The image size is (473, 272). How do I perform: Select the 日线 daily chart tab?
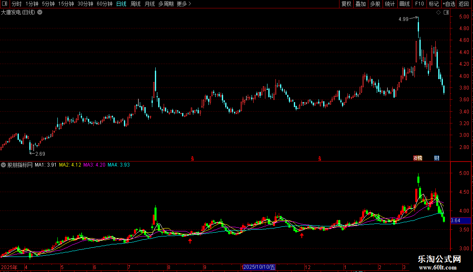(121, 4)
